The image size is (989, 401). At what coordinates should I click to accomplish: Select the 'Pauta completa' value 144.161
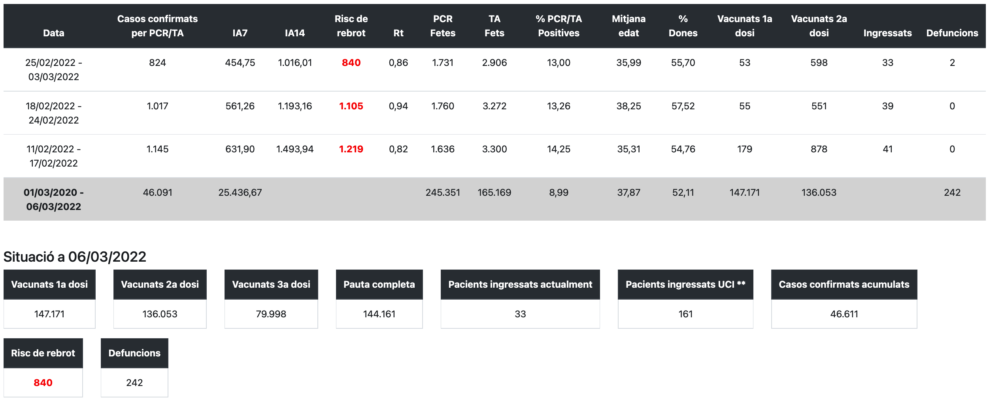tap(379, 314)
